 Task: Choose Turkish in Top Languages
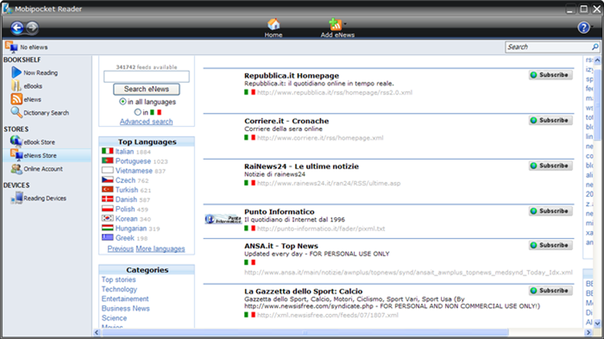126,190
